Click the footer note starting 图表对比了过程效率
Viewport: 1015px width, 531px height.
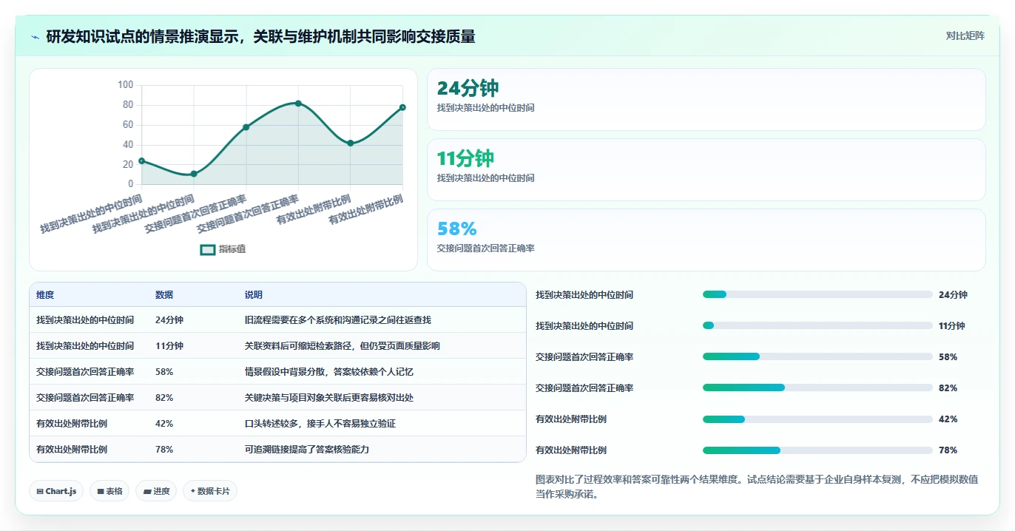coord(757,487)
